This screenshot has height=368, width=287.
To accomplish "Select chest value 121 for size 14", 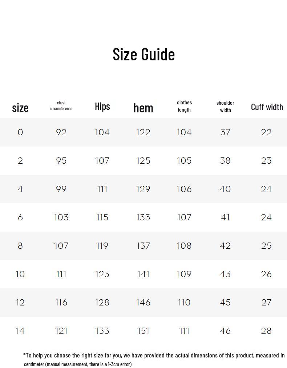I will 61,331.
